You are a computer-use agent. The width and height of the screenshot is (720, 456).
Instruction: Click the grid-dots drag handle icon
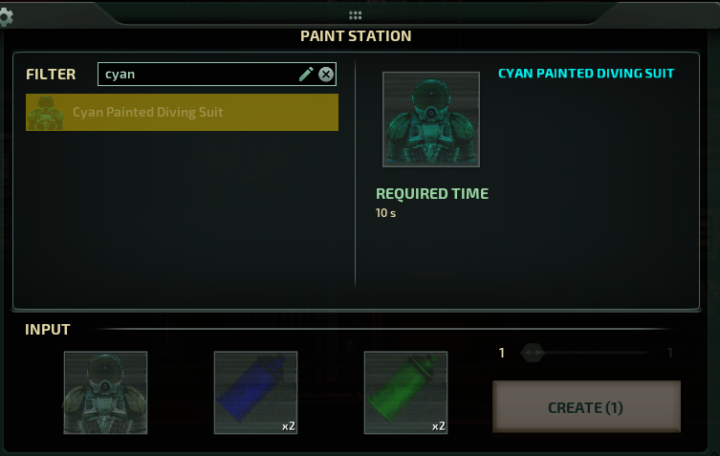pyautogui.click(x=355, y=15)
